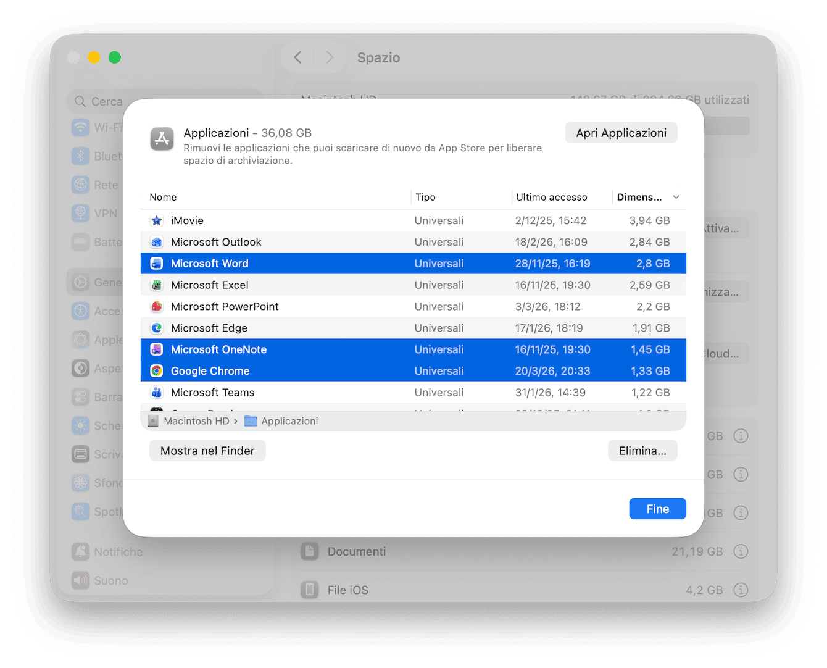This screenshot has width=827, height=668.
Task: Click the File iOS icon in Spazio list
Action: [310, 590]
